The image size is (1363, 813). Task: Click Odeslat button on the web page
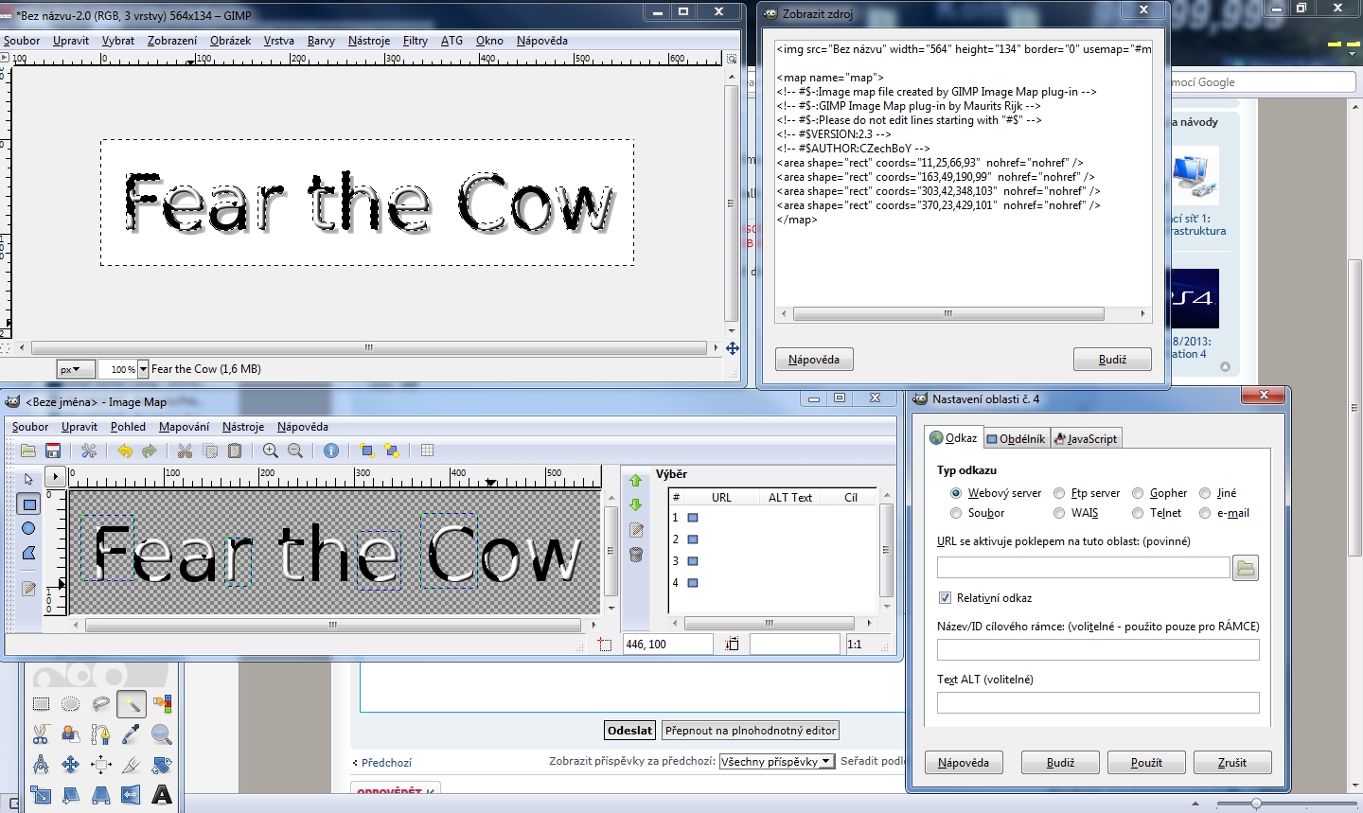pyautogui.click(x=630, y=731)
